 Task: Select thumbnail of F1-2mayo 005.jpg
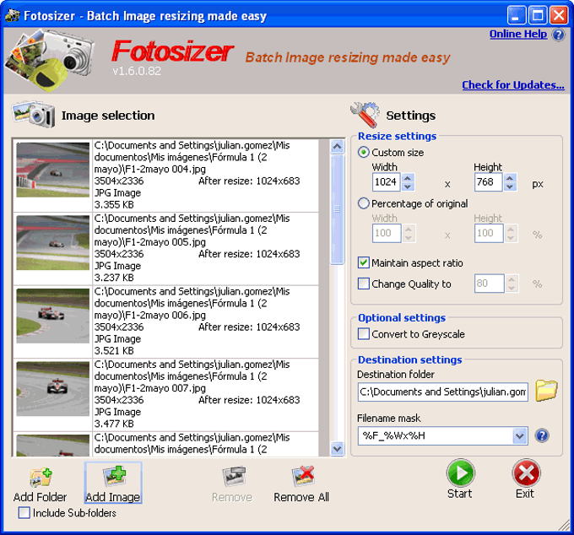pyautogui.click(x=52, y=243)
